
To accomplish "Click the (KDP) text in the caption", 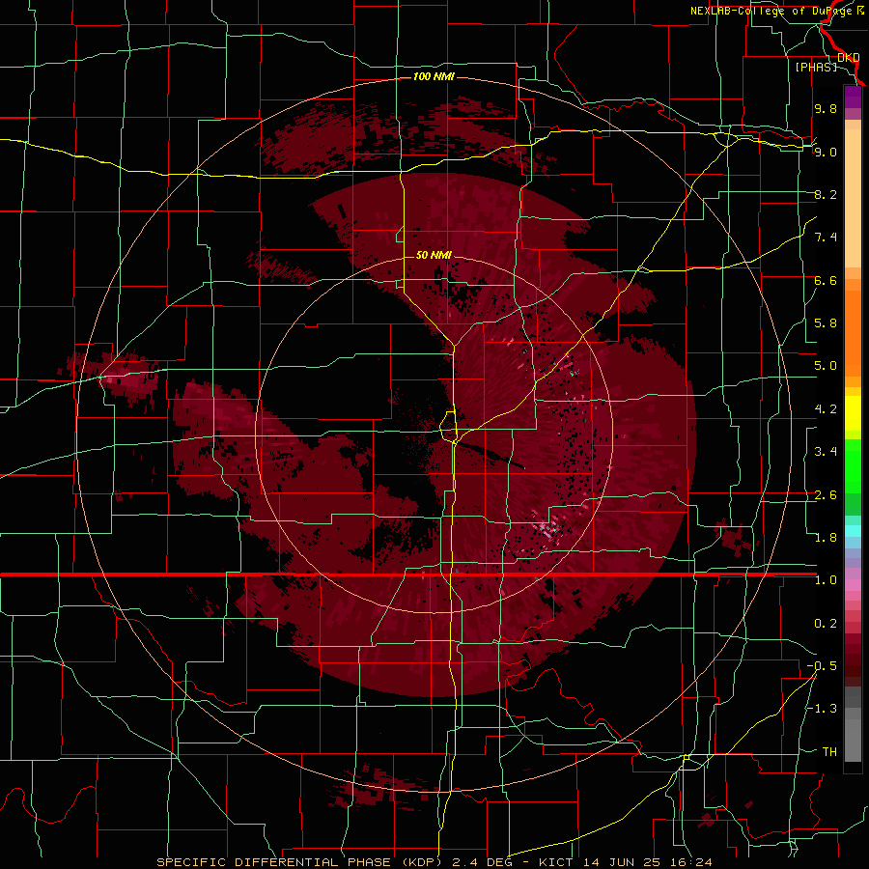I will coord(421,862).
